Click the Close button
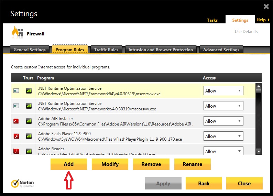This screenshot has height=196, width=273. coord(244,183)
